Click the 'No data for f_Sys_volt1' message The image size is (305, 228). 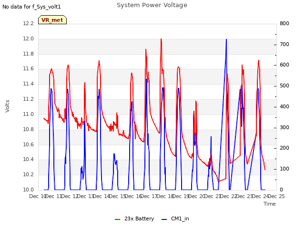tap(31, 7)
